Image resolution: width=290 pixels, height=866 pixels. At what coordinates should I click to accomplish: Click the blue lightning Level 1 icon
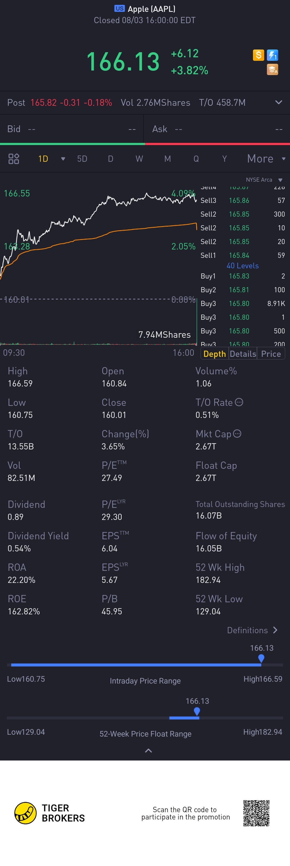[272, 55]
